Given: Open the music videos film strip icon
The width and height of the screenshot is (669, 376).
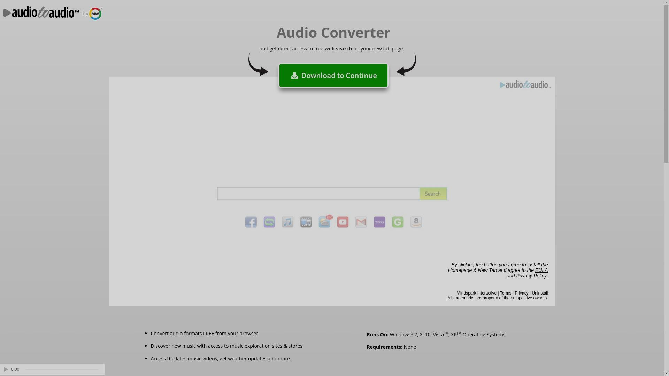Looking at the screenshot, I should coord(306,222).
